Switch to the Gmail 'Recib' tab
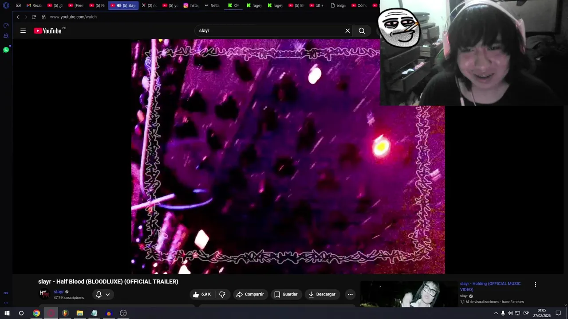Viewport: 568px width, 319px height. (34, 5)
